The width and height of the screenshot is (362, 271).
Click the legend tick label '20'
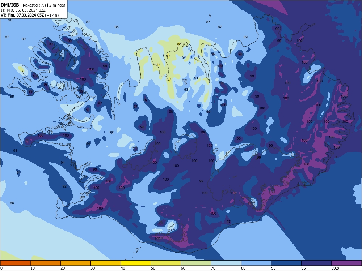(x=63, y=268)
